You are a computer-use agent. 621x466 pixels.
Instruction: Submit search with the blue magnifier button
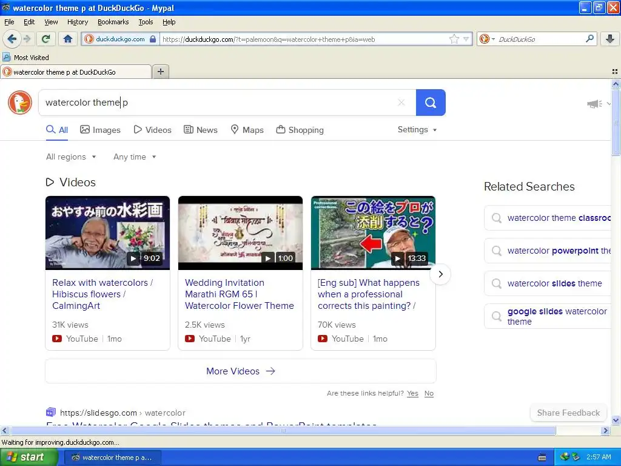(x=431, y=103)
